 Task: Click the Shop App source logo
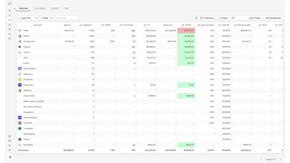tap(20, 85)
